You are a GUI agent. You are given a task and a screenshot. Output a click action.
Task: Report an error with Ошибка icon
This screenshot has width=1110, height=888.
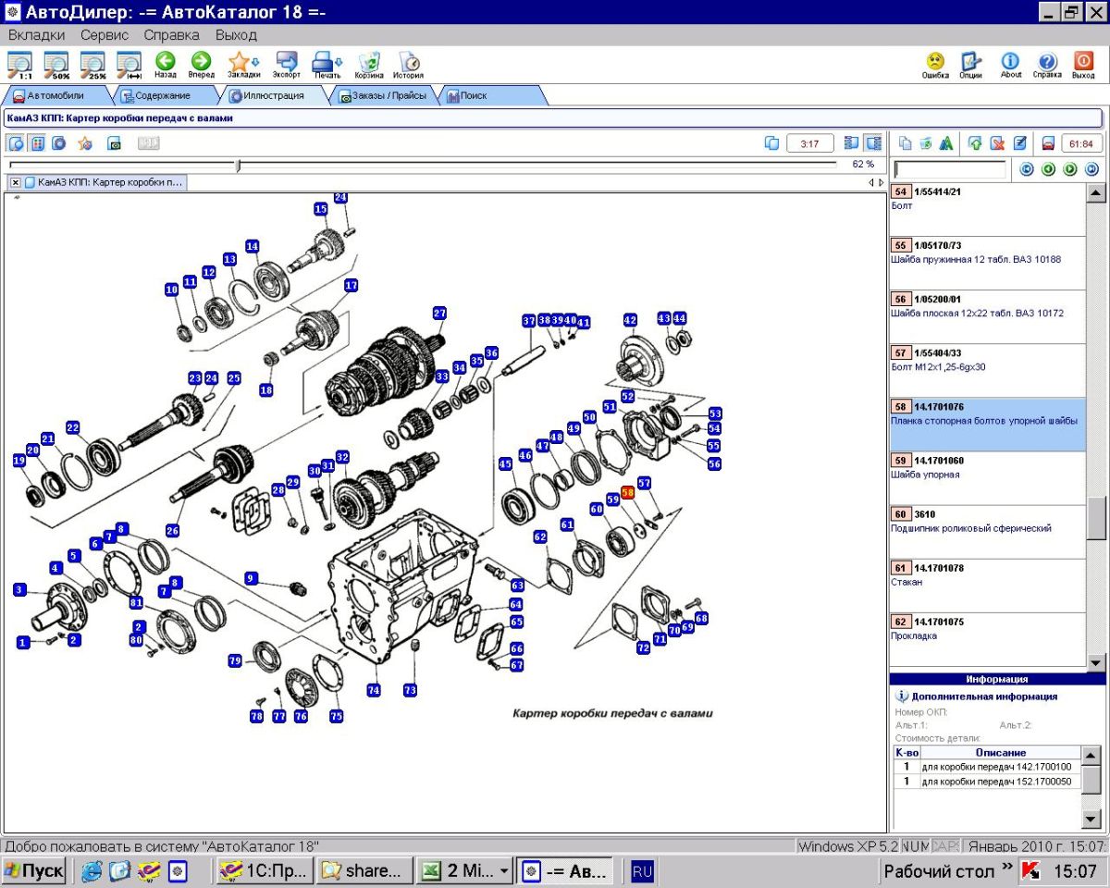pos(935,65)
